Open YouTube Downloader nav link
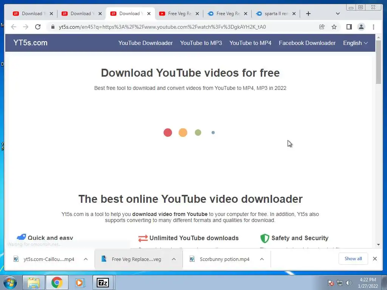Image resolution: width=387 pixels, height=290 pixels. 146,43
